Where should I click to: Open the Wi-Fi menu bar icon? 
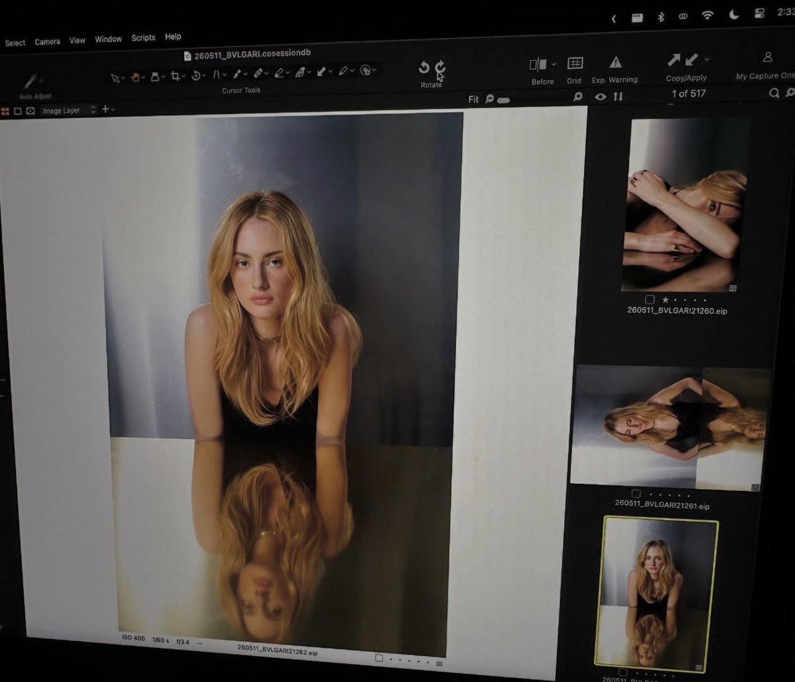coord(708,16)
